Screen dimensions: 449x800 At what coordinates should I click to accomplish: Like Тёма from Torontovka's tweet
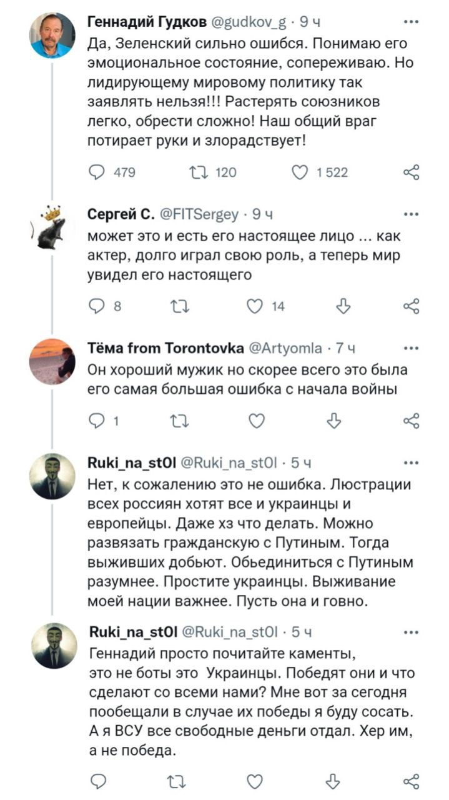tap(256, 422)
